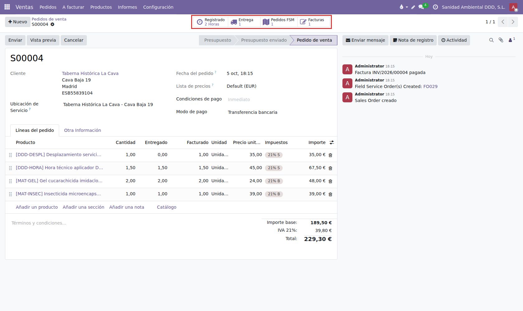This screenshot has width=523, height=311.
Task: Click the Nota de registro button
Action: tap(413, 40)
